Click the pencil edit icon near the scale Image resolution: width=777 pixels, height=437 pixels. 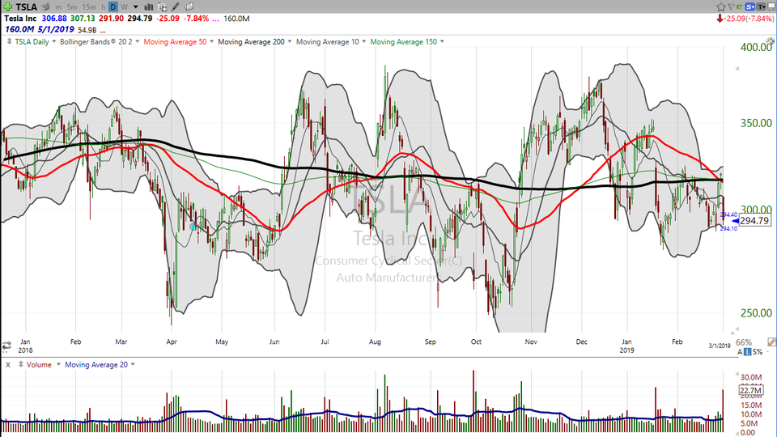click(771, 342)
